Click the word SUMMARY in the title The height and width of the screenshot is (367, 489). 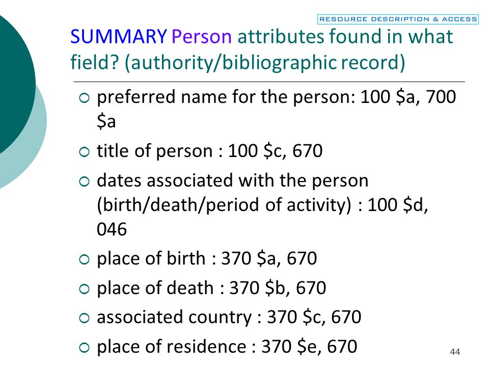pyautogui.click(x=119, y=37)
